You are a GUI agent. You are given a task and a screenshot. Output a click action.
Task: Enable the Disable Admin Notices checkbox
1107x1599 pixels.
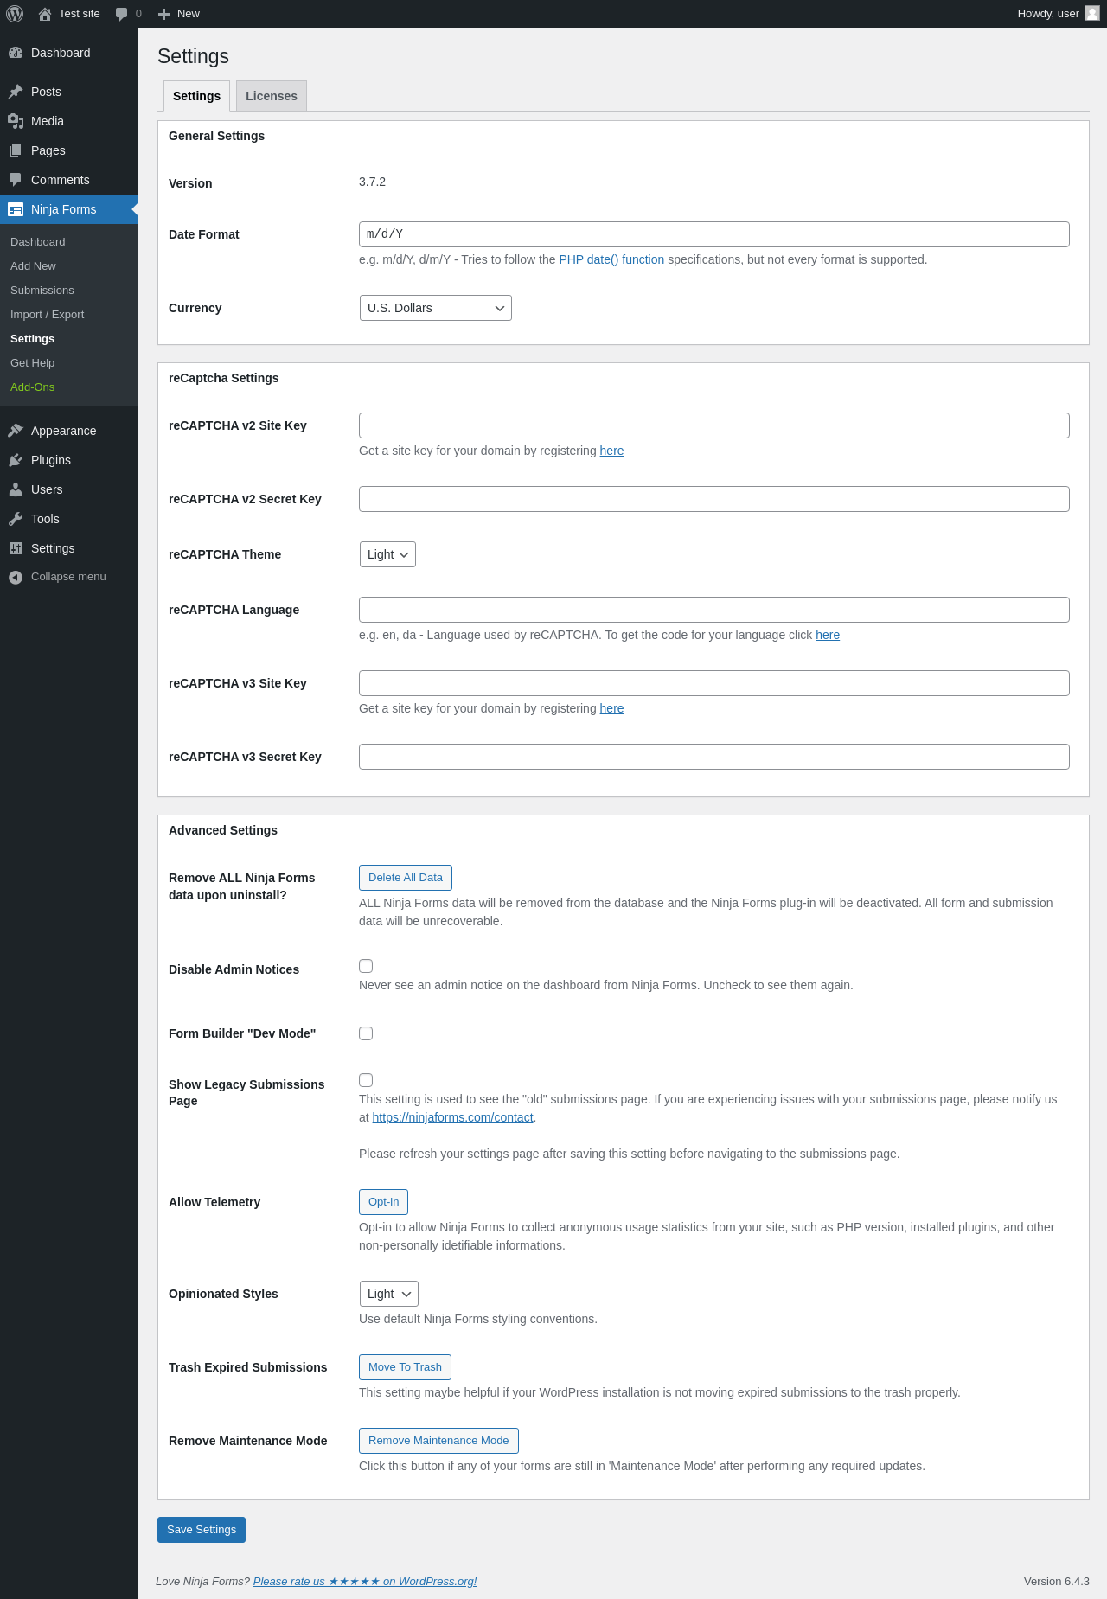pos(366,966)
